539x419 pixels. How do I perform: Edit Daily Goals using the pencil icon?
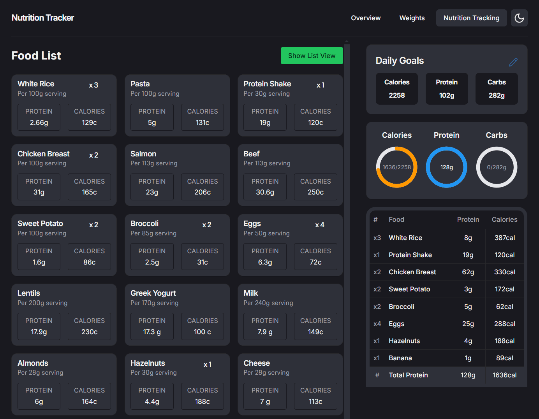pos(513,62)
